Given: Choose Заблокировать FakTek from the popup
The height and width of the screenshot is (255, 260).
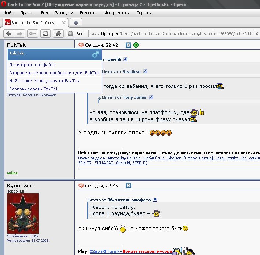Looking at the screenshot, I should tap(34, 89).
